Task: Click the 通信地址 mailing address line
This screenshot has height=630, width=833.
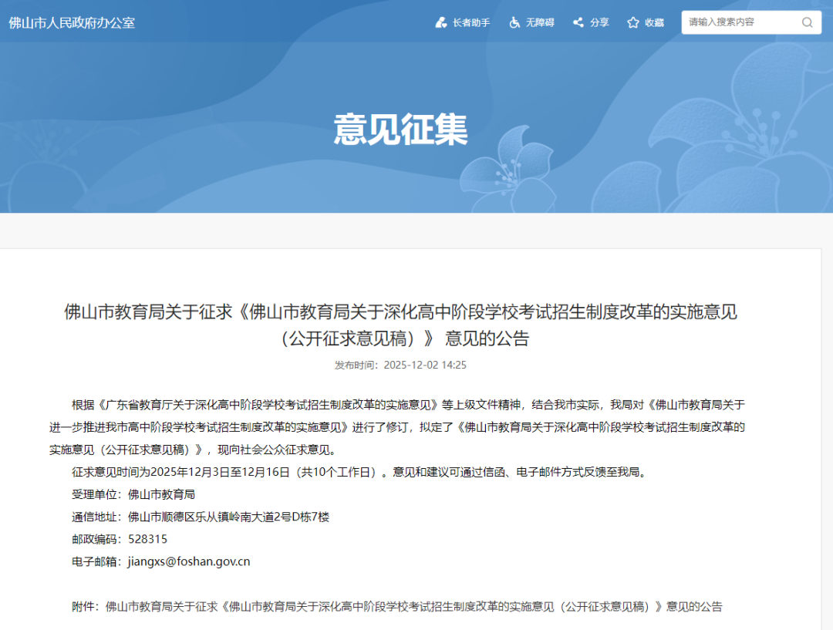Action: point(201,517)
